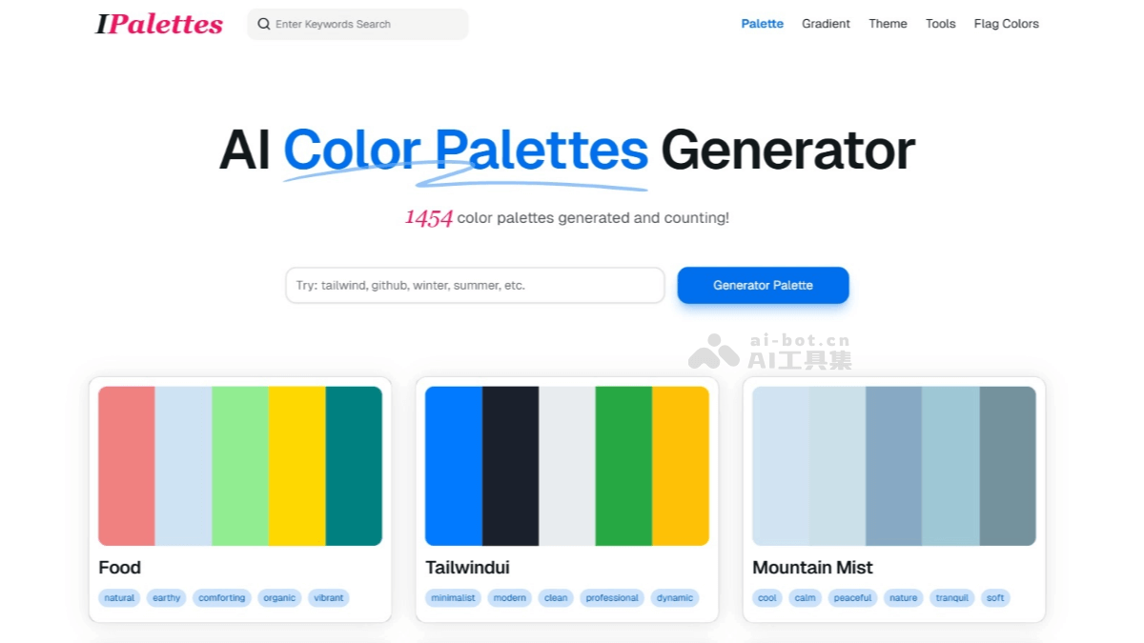Select the blue swatch in Tailwindui palette
1144x643 pixels.
455,464
